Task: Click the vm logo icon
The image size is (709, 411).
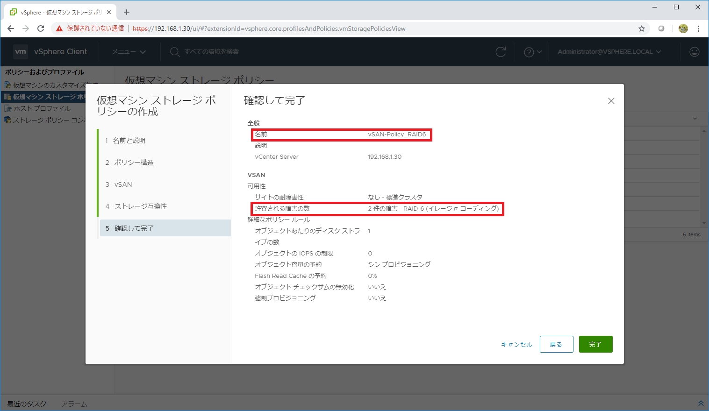Action: pos(20,51)
